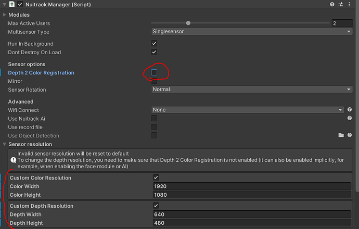This screenshot has height=229, width=359.
Task: Click the Use record file label
Action: click(x=25, y=127)
